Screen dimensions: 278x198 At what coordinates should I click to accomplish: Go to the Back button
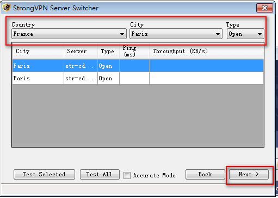[205, 174]
